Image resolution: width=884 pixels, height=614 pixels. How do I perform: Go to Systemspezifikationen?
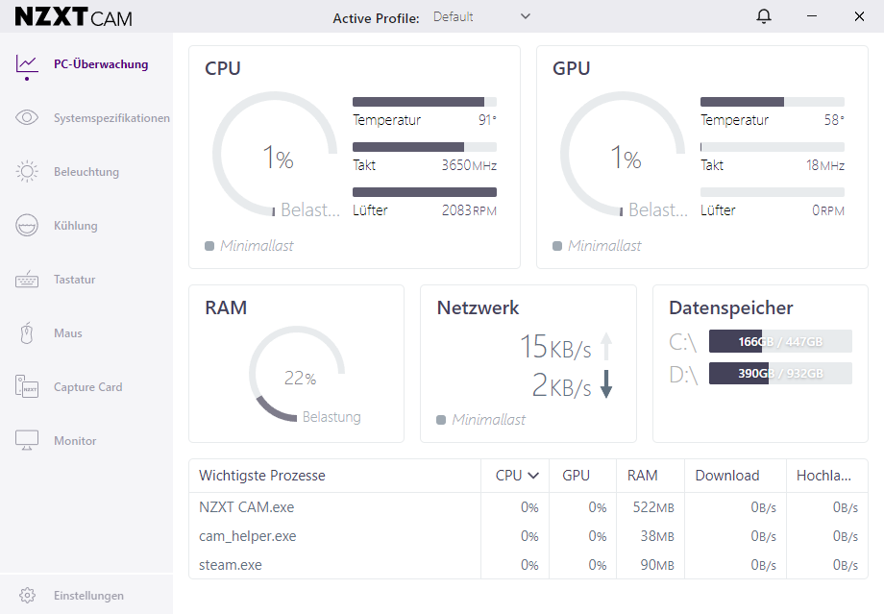pos(86,118)
